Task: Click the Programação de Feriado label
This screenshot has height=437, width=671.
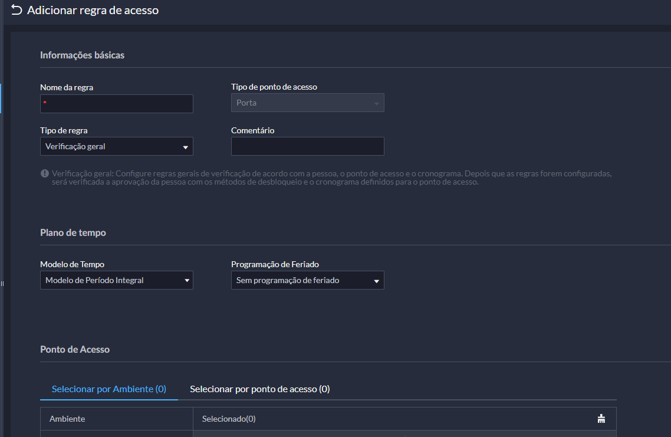Action: (275, 264)
